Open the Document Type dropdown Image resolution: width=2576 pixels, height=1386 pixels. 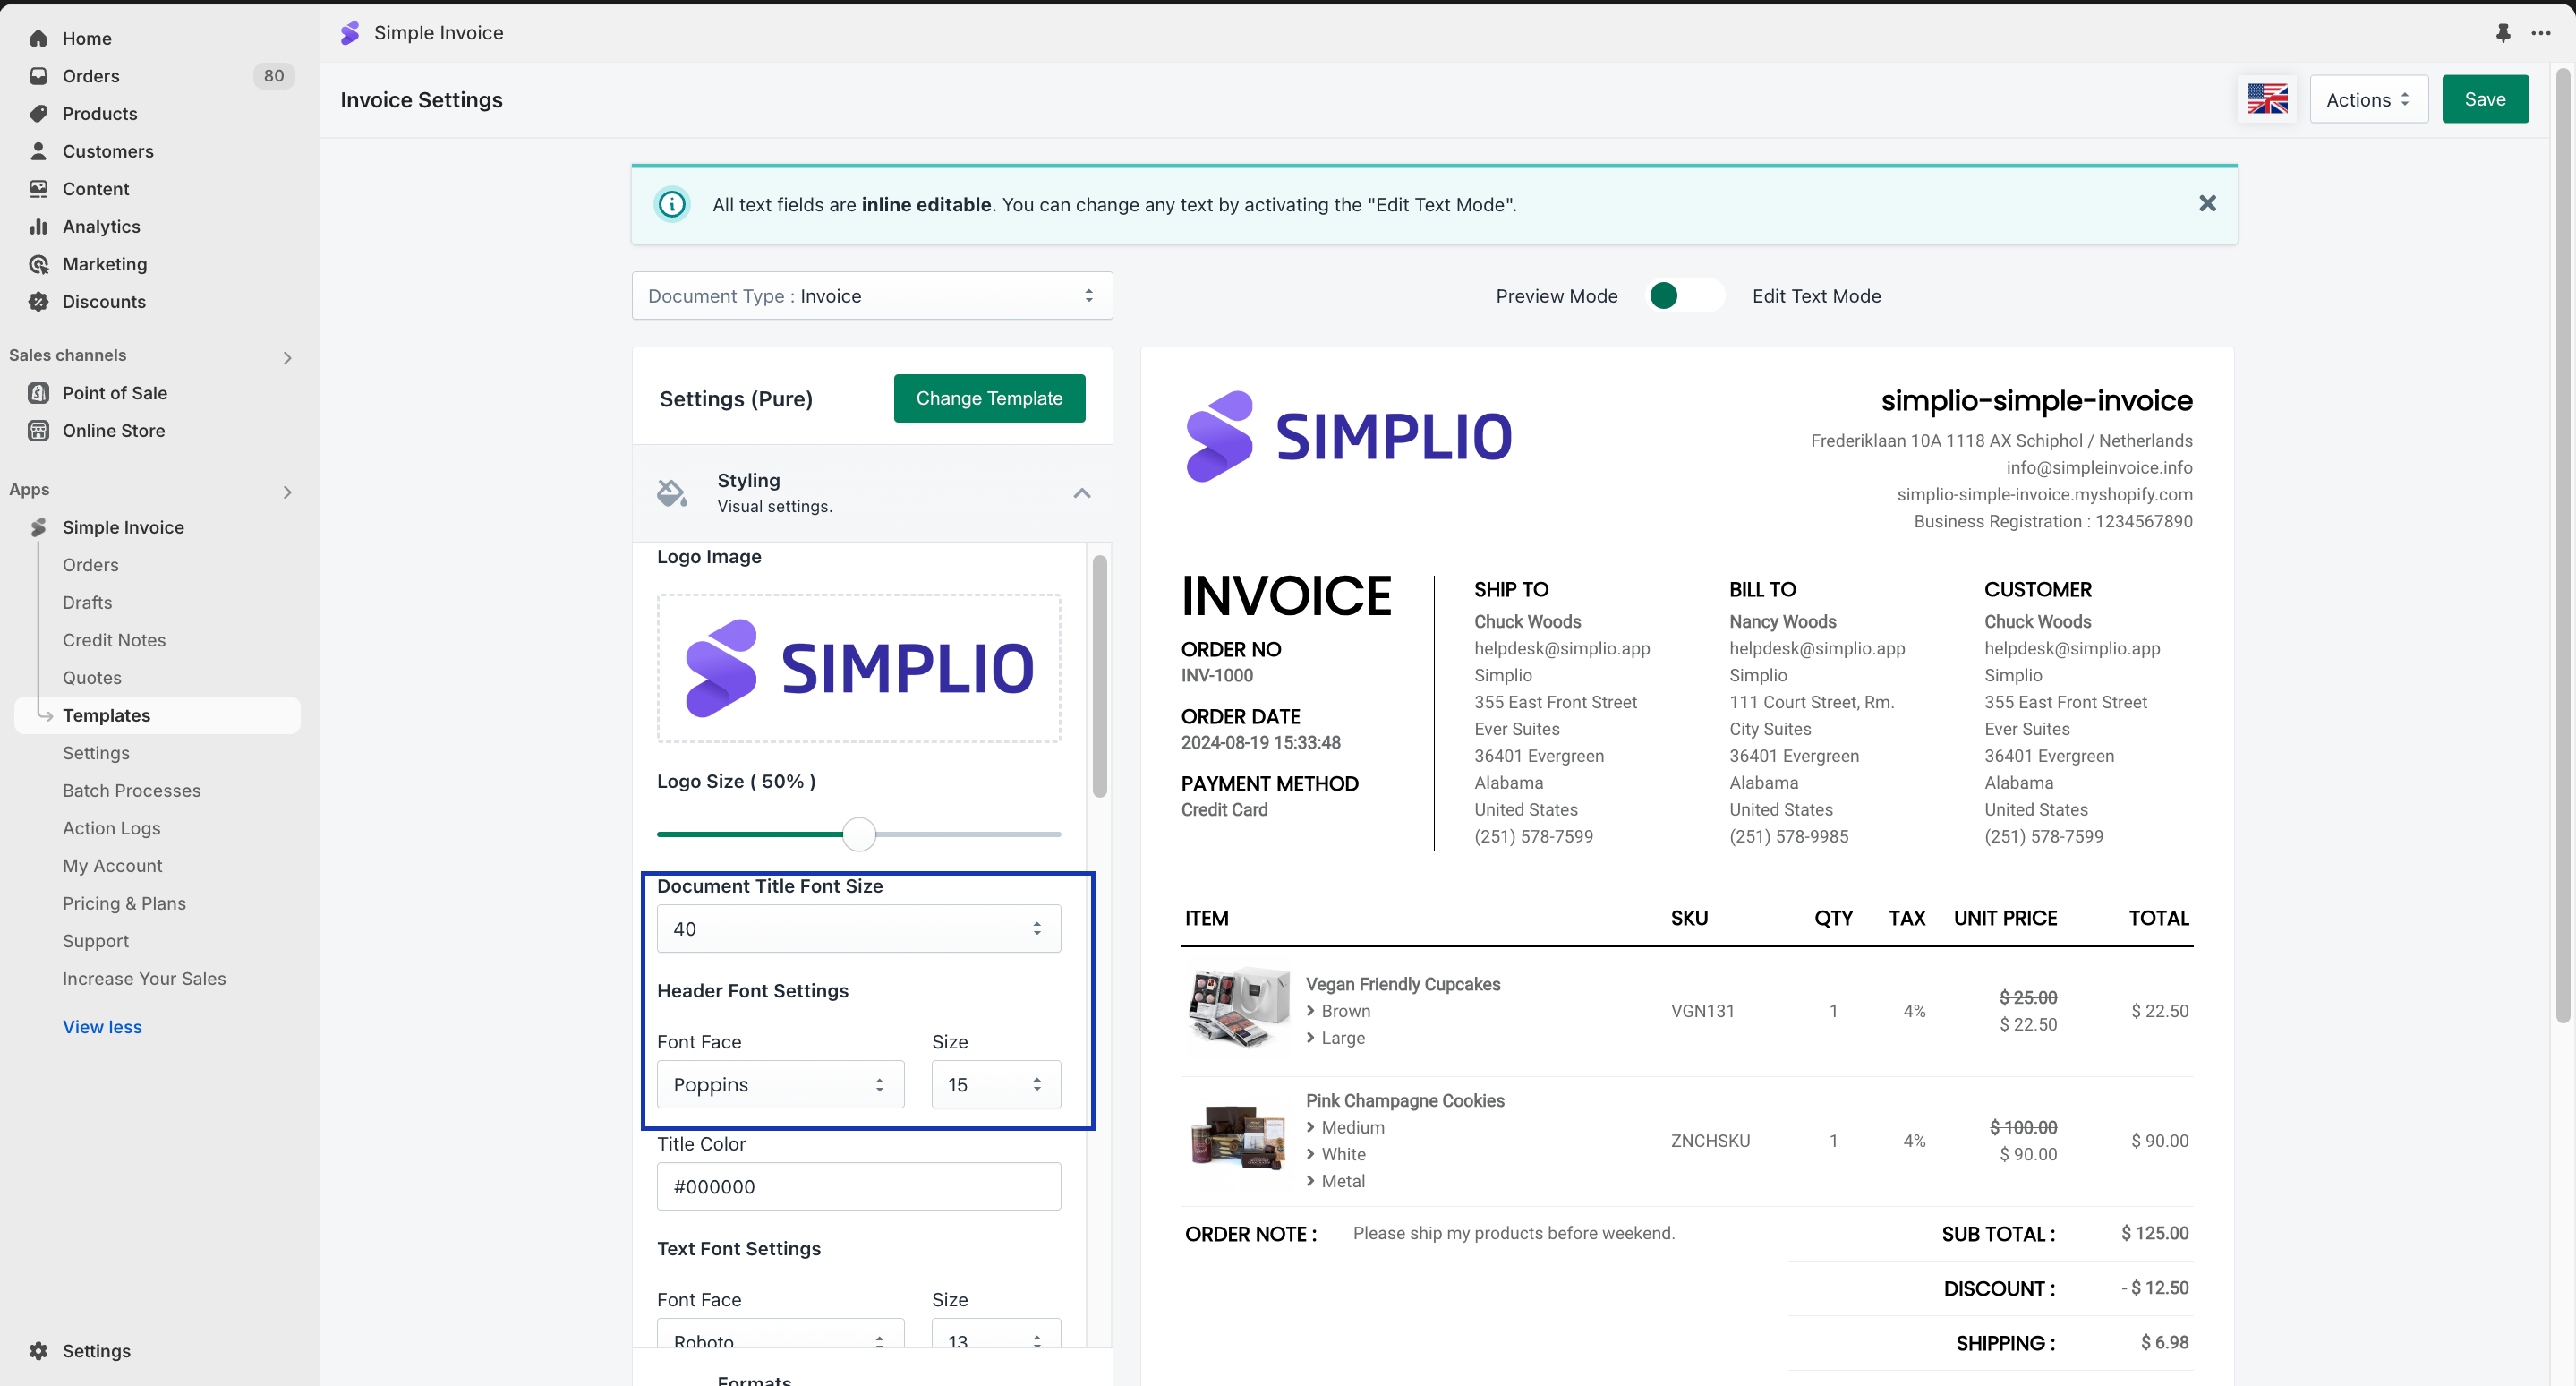click(x=871, y=296)
